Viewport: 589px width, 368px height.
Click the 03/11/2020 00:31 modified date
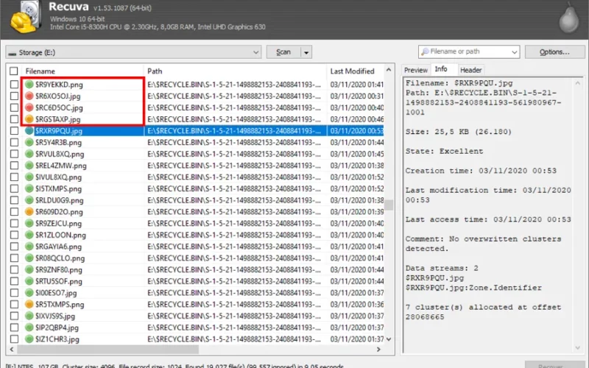[x=357, y=96]
